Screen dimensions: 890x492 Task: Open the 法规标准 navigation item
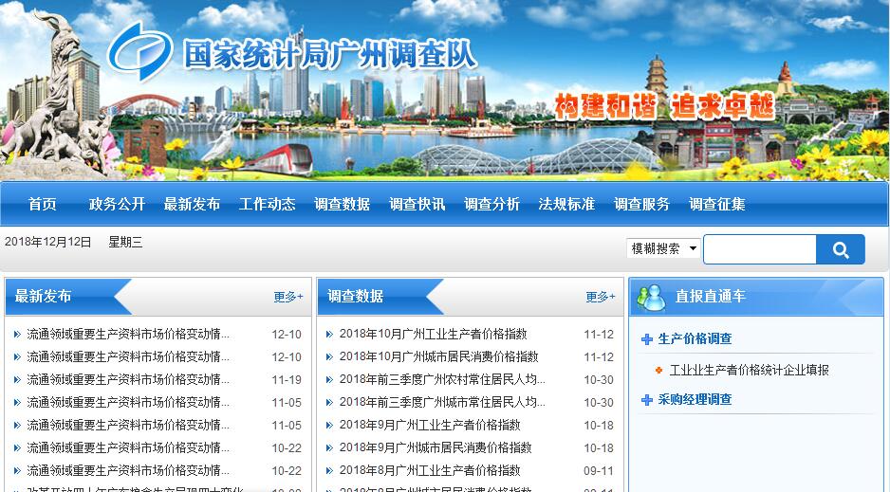click(x=566, y=204)
